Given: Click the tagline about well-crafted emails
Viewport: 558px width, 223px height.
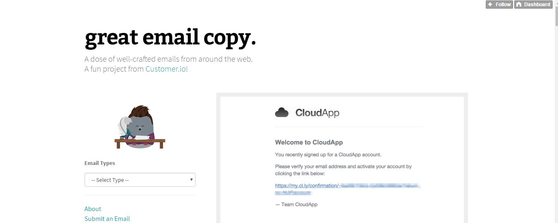Looking at the screenshot, I should pos(168,59).
